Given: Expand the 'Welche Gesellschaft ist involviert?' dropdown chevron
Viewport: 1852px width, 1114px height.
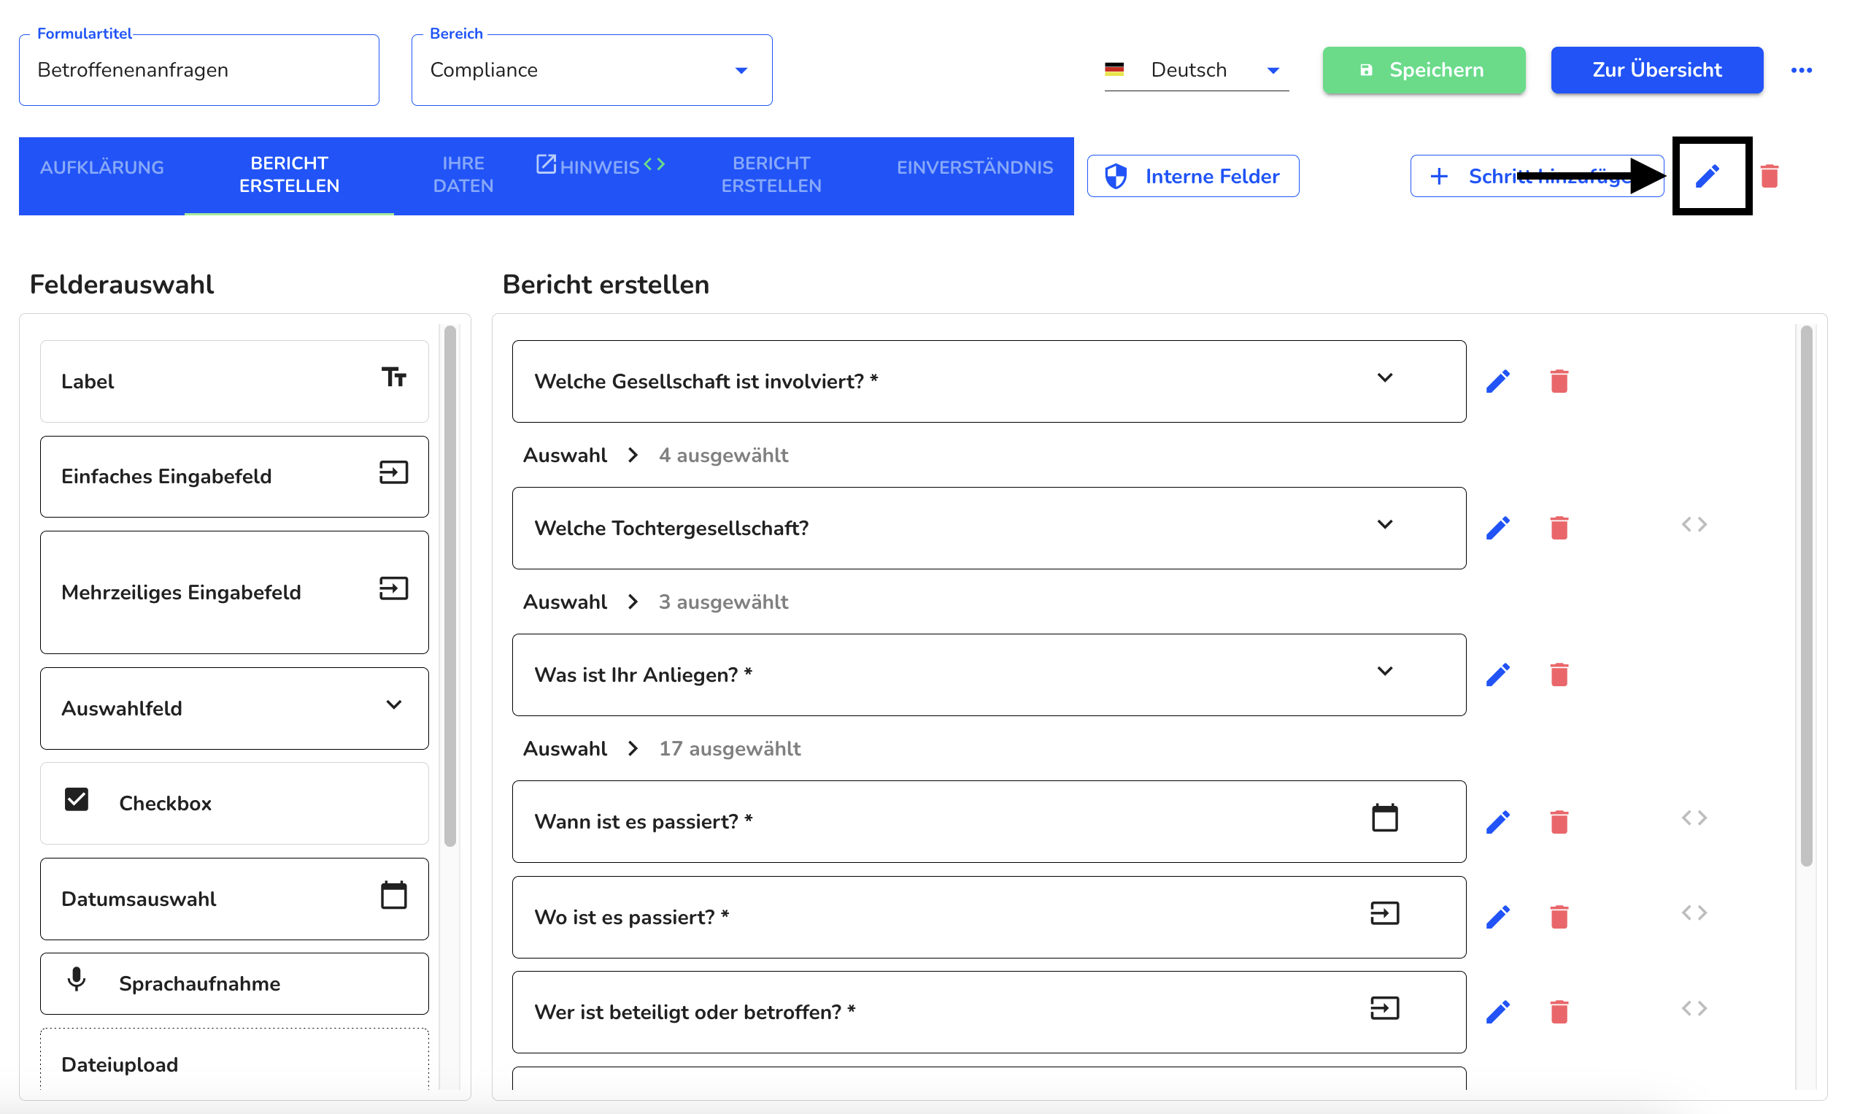Looking at the screenshot, I should [x=1384, y=377].
